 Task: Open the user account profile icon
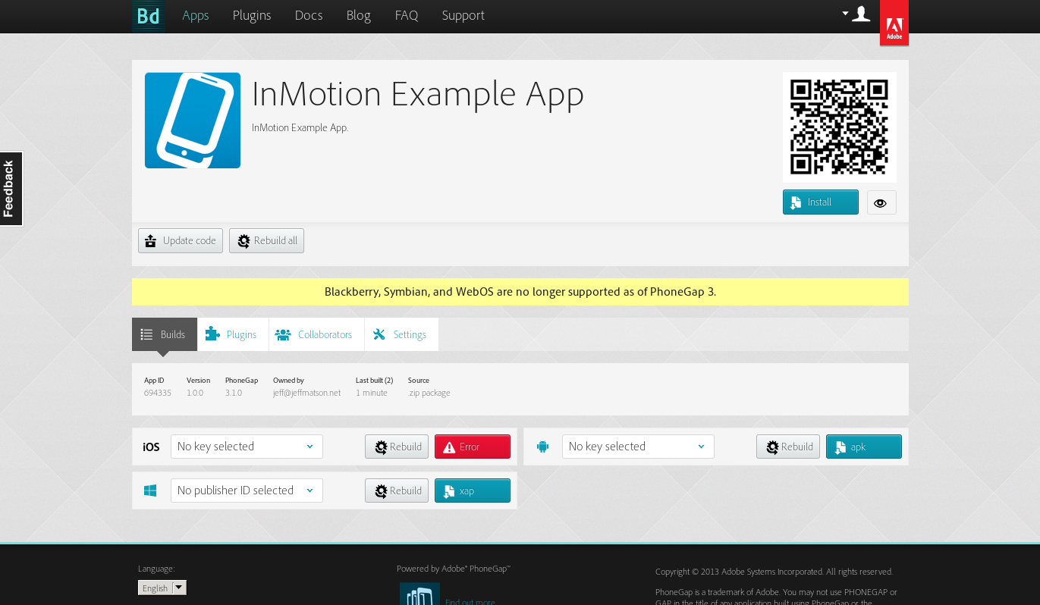[861, 14]
